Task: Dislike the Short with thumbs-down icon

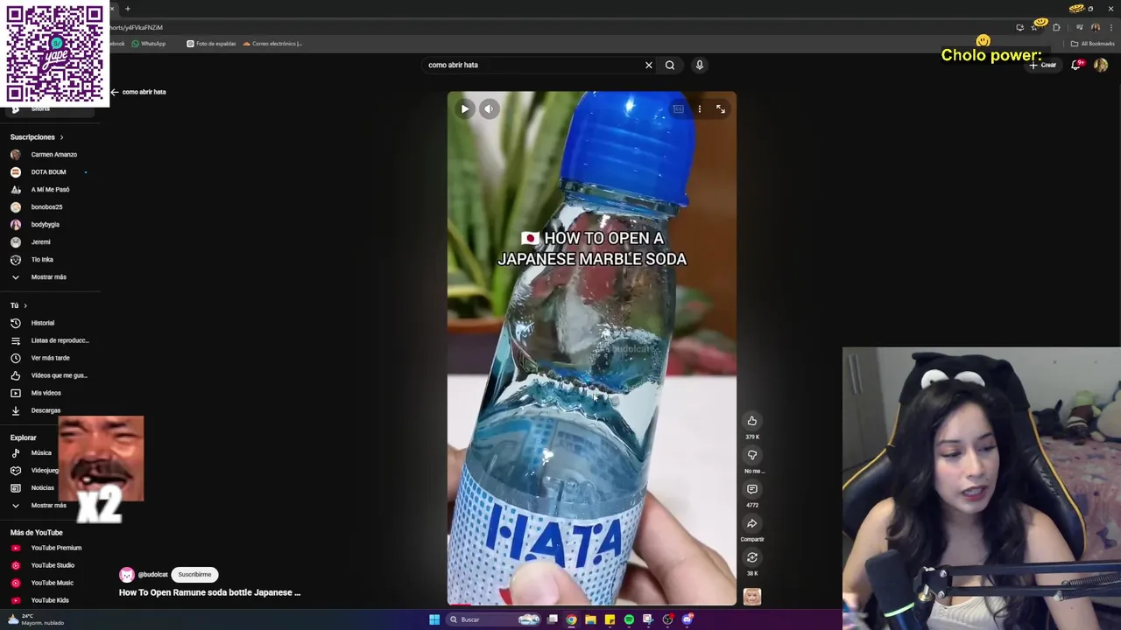Action: pyautogui.click(x=751, y=455)
